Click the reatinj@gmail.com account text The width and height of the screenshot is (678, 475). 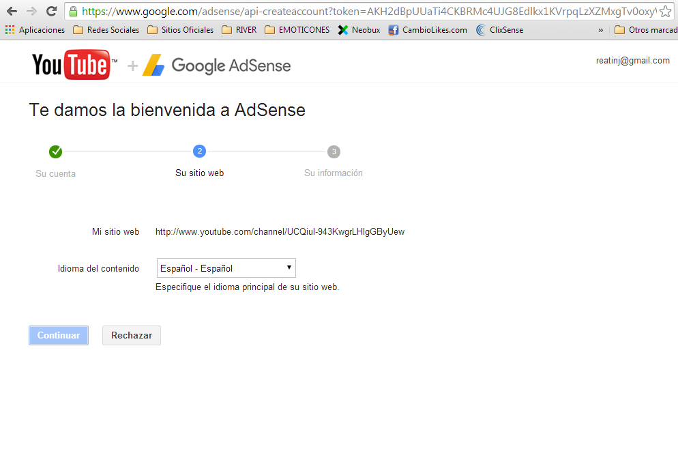(632, 61)
